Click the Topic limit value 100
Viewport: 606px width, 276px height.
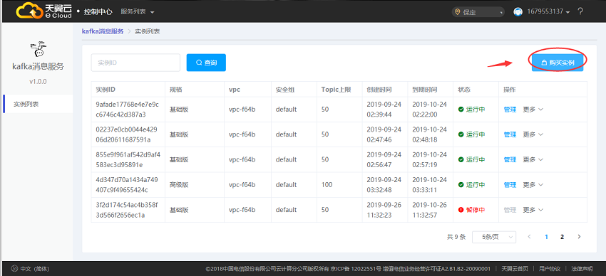point(327,185)
